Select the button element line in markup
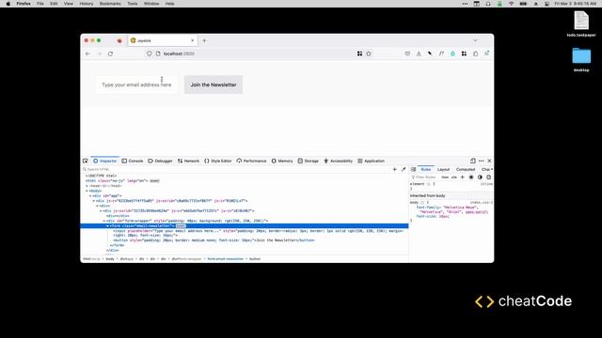Viewport: 602px width, 338px height. click(214, 240)
